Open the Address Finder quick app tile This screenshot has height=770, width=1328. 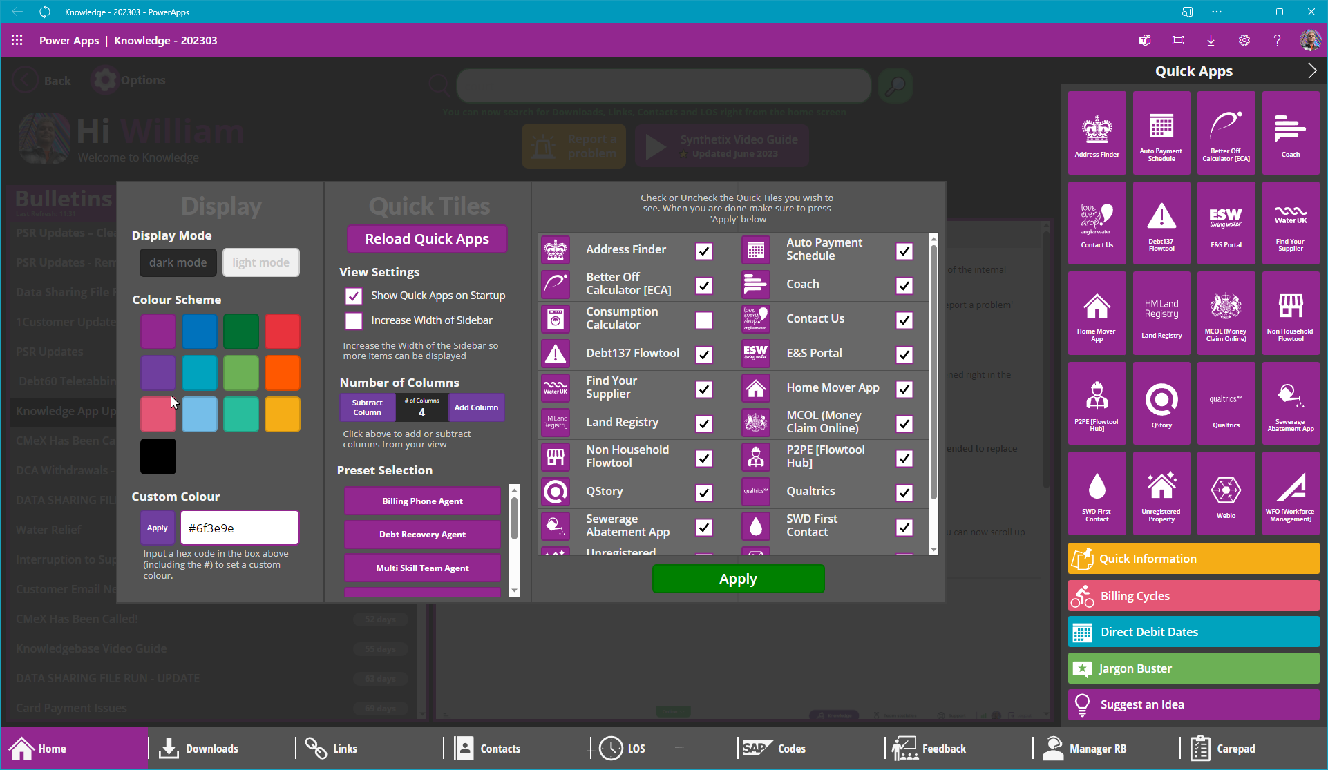point(1097,133)
